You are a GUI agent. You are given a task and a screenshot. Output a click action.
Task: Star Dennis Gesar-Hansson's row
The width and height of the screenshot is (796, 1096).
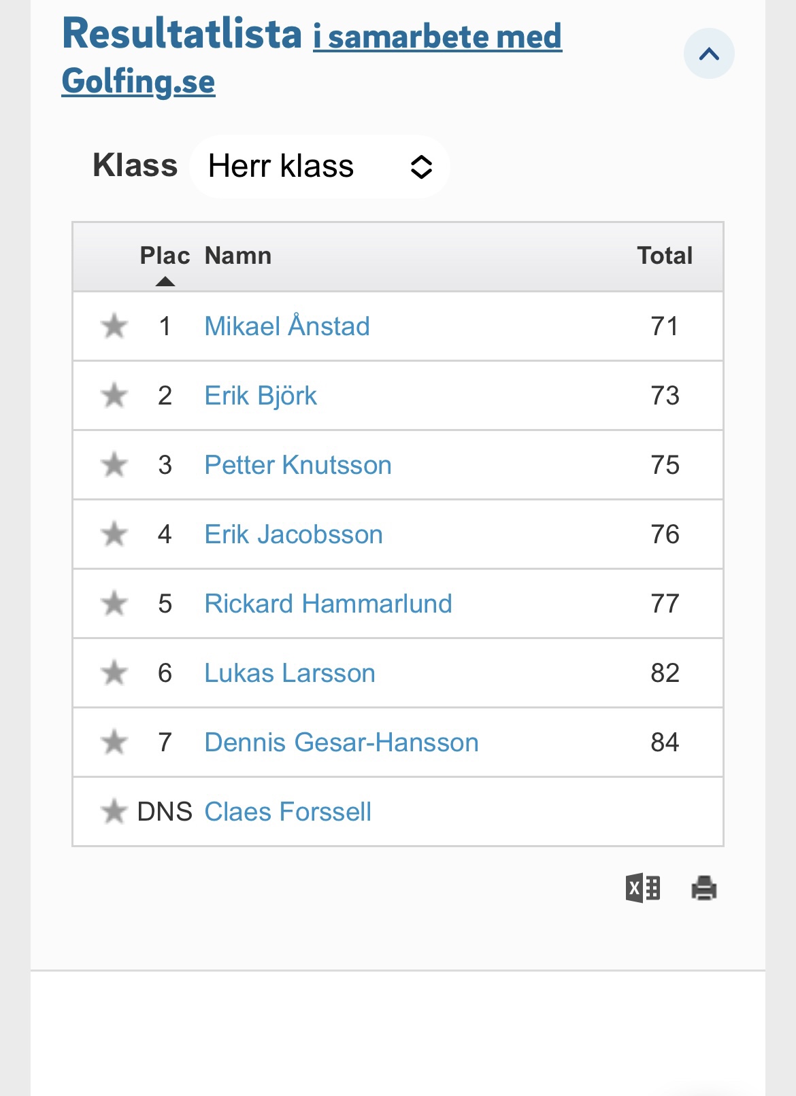tap(114, 742)
